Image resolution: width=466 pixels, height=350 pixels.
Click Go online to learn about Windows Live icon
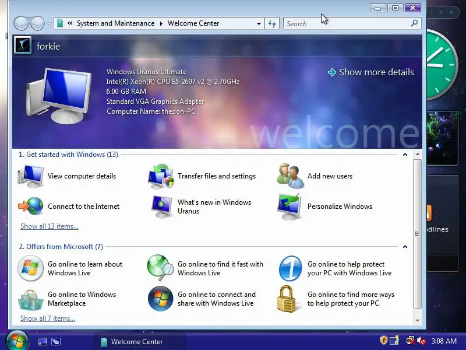(30, 268)
